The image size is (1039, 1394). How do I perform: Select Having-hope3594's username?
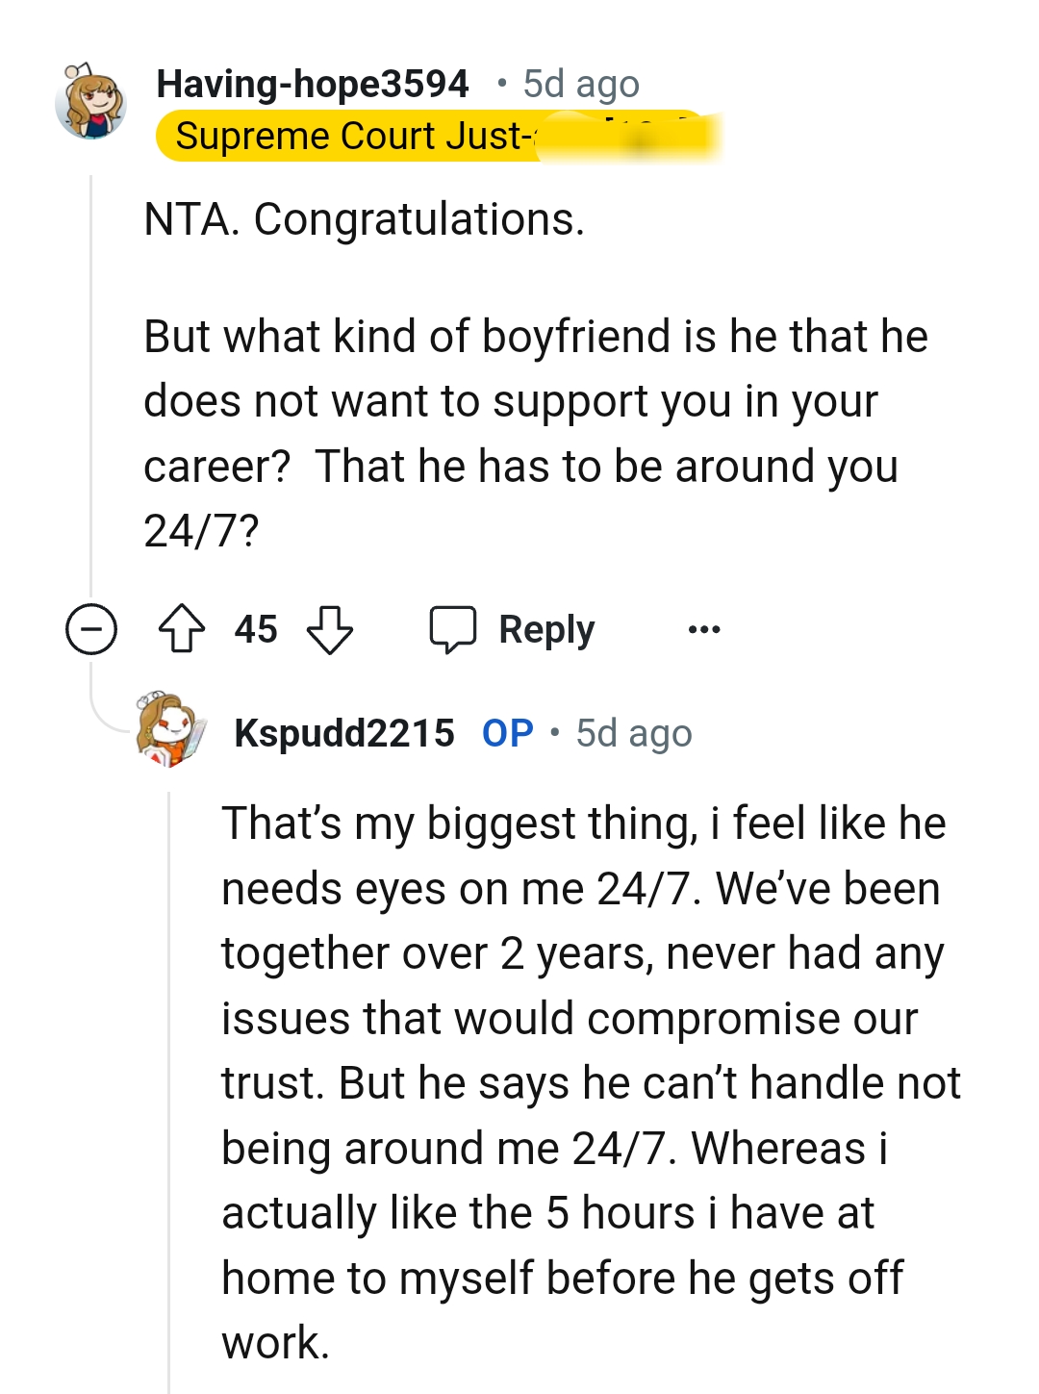click(x=312, y=83)
